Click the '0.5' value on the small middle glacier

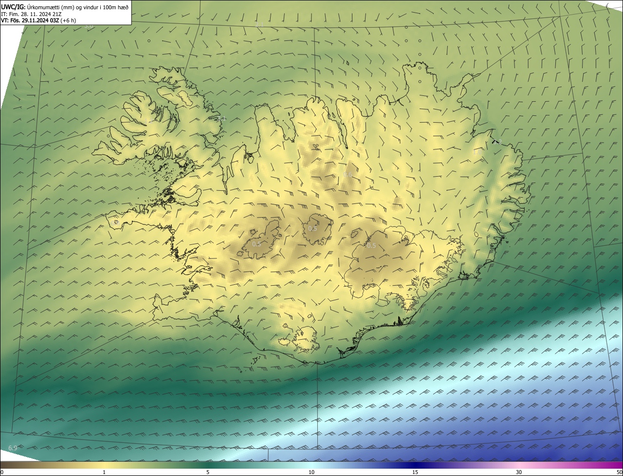(x=312, y=229)
